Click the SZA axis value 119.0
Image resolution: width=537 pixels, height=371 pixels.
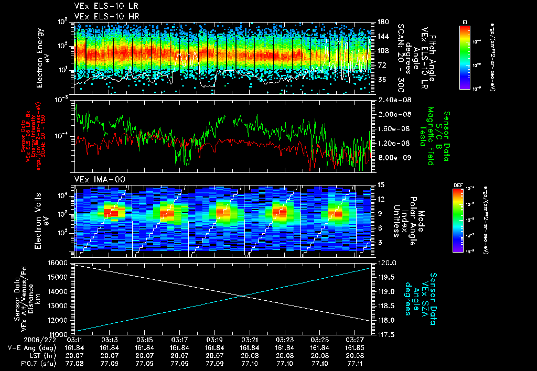point(386,291)
